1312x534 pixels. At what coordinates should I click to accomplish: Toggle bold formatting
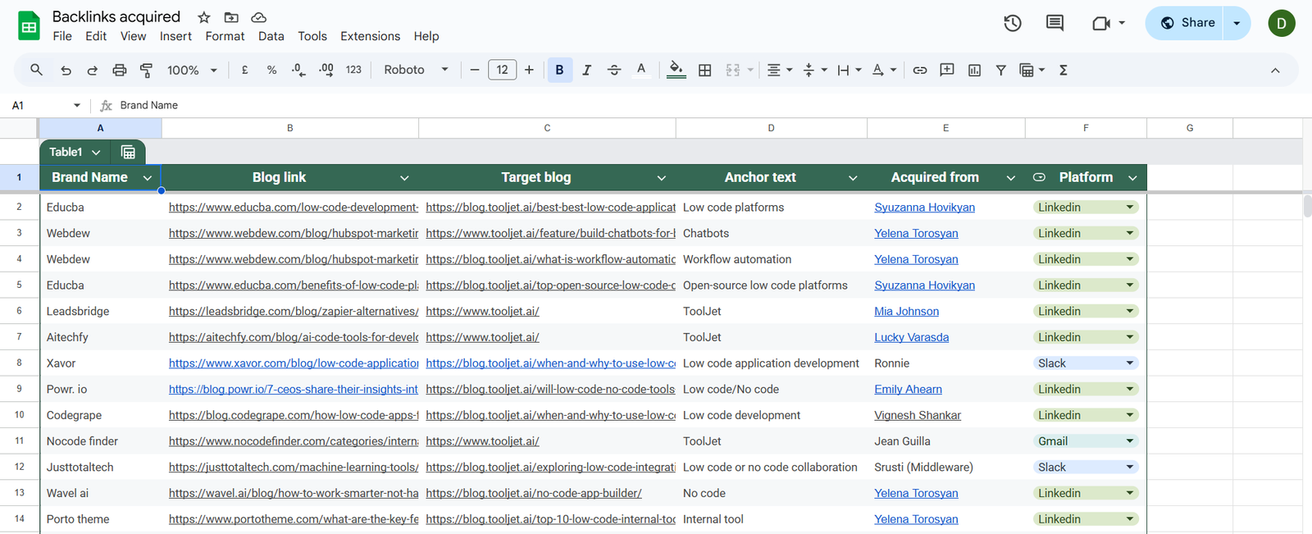[x=559, y=71]
